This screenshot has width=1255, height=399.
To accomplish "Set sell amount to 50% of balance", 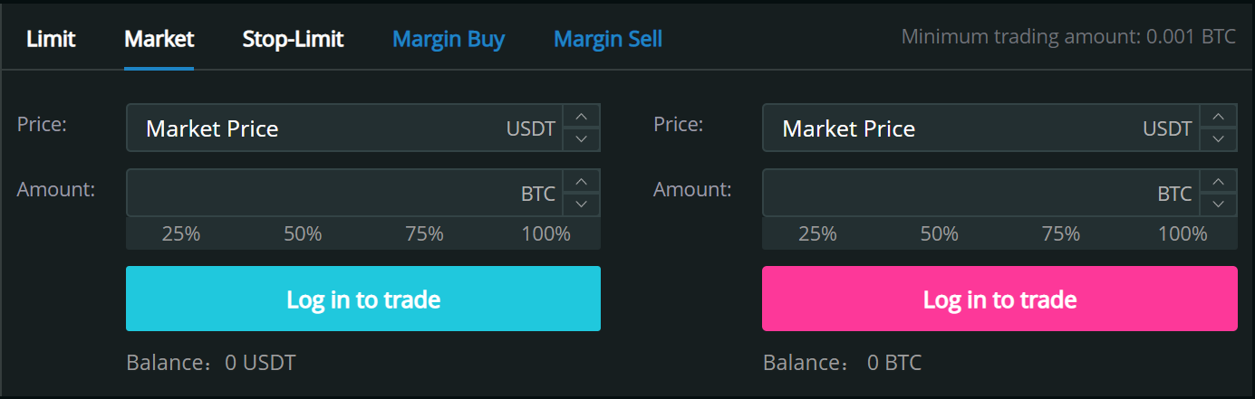I will coord(939,234).
